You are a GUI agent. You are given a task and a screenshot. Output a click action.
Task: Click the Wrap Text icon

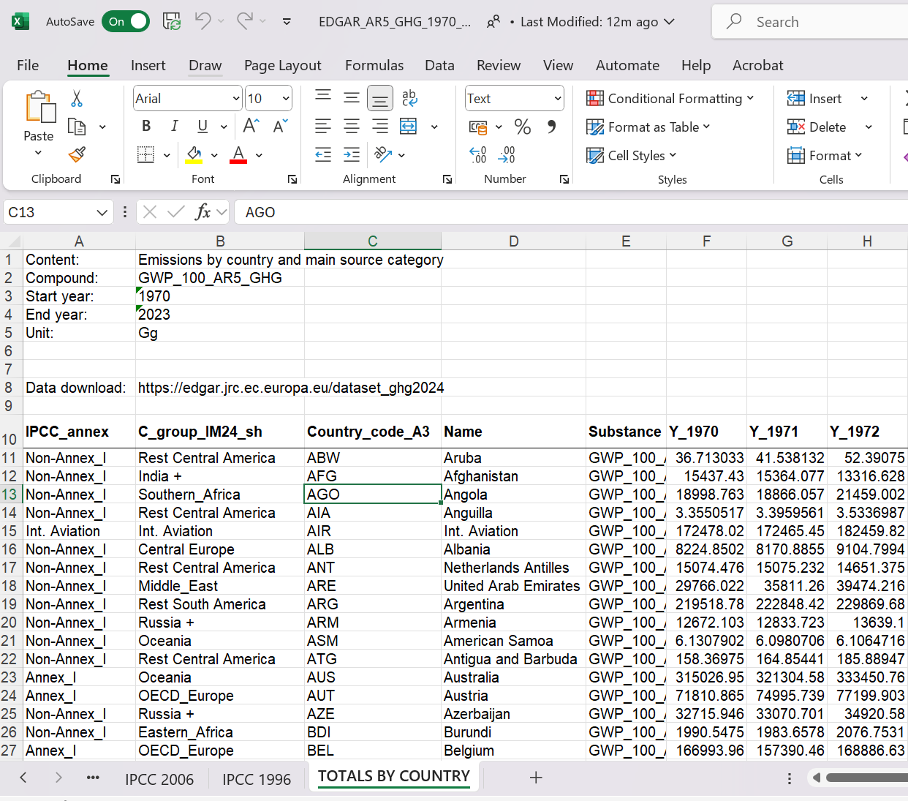(409, 97)
